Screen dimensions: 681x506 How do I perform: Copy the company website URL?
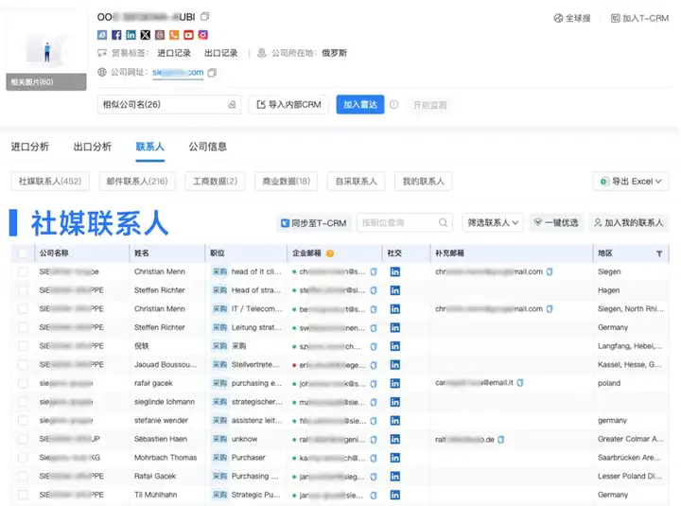point(213,73)
